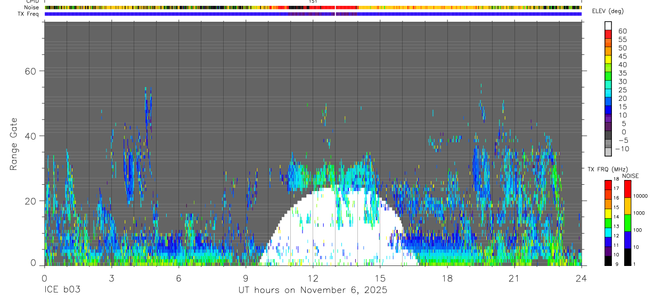Click the '35' label on ELEV colorbar
654x301 pixels.
tap(622, 73)
